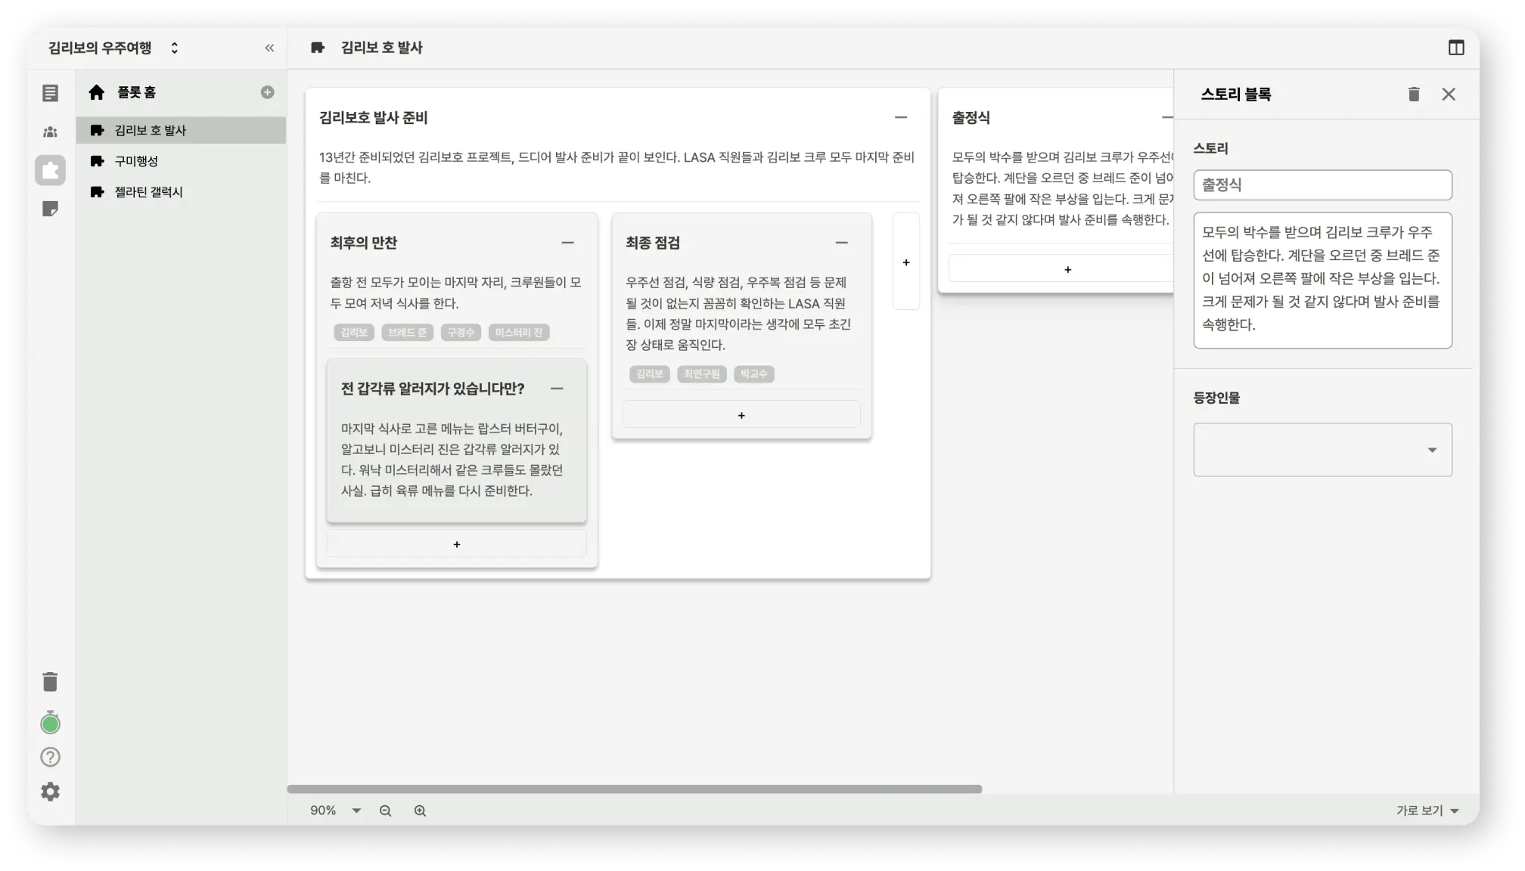This screenshot has height=871, width=1525.
Task: Zoom out with magnifier minus icon
Action: click(385, 811)
